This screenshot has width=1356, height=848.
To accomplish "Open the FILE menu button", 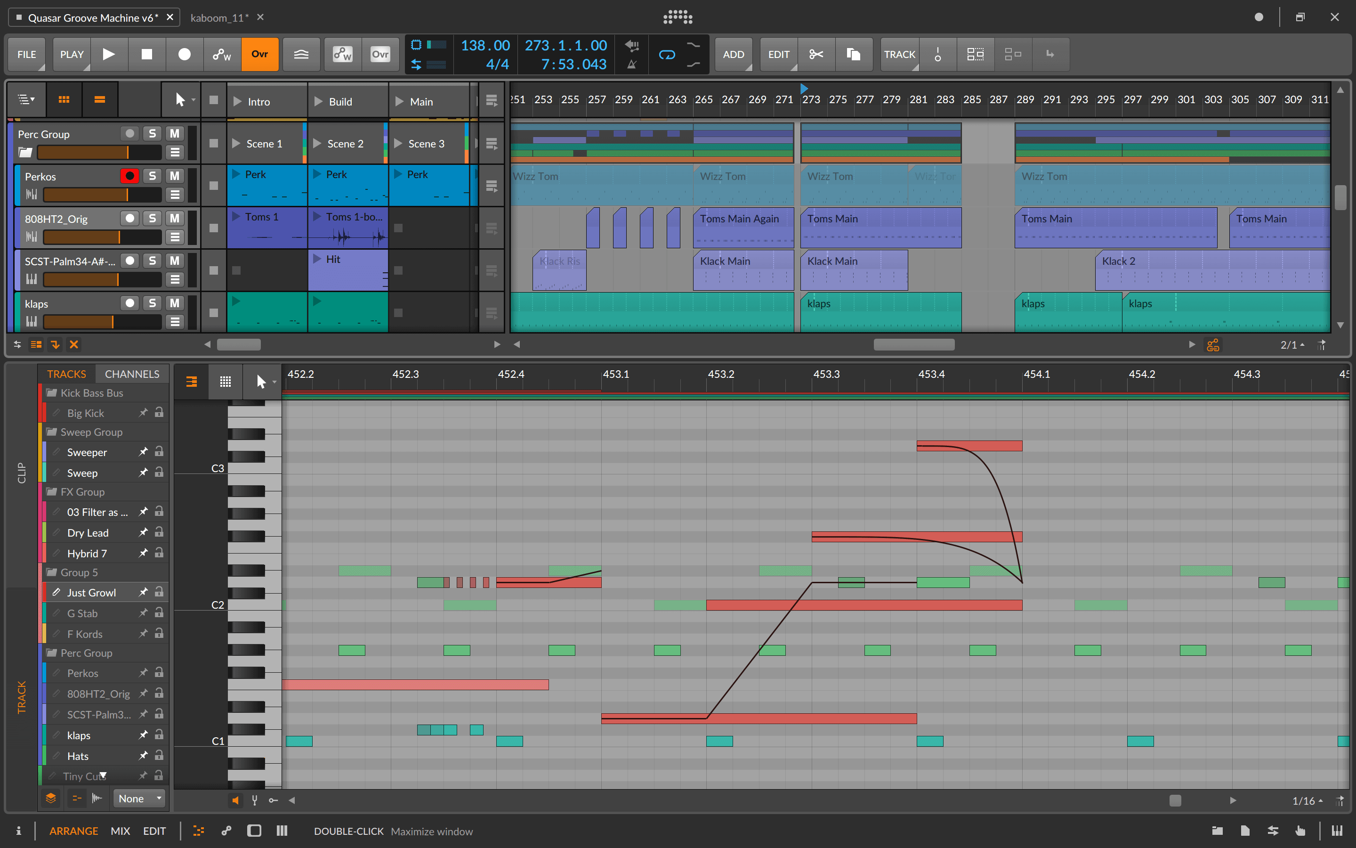I will [26, 54].
